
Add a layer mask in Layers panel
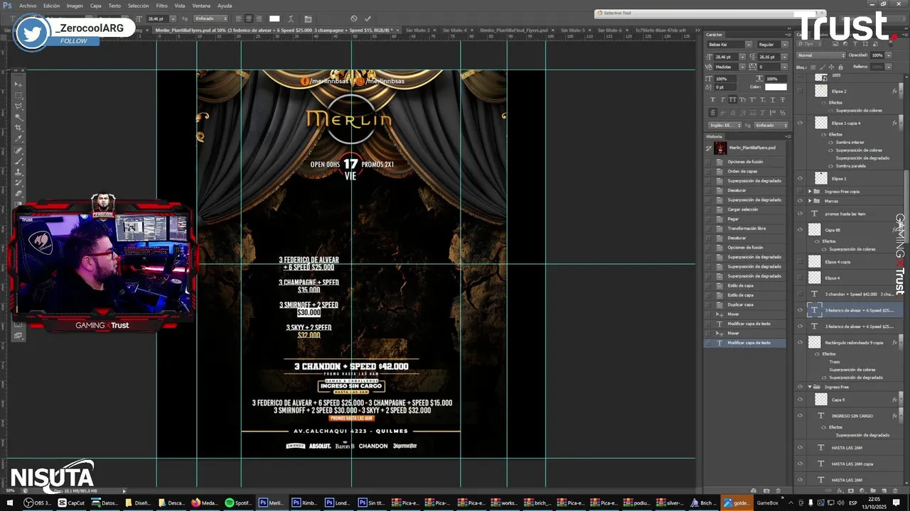coord(851,491)
